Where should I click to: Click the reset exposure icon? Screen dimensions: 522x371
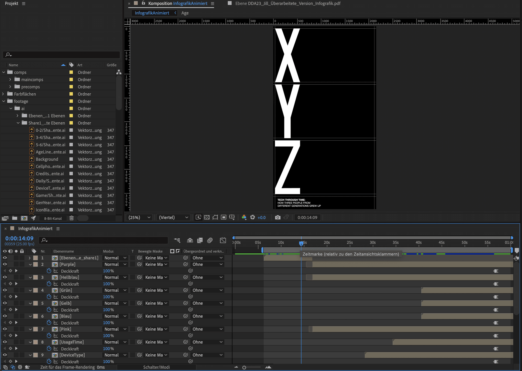252,217
